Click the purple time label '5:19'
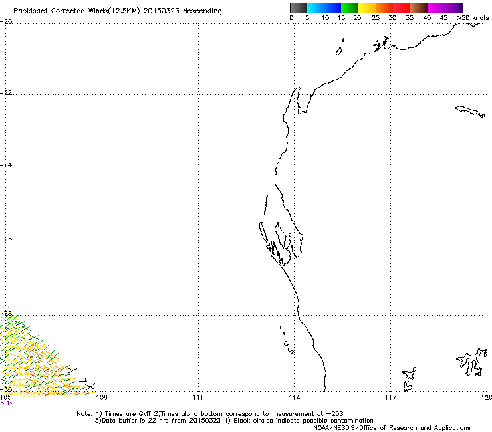Screen dimensions: 492x432 pos(7,403)
